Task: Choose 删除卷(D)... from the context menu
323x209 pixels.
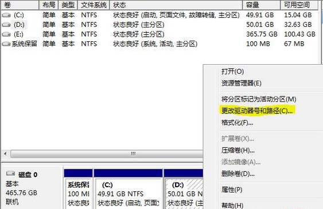Action: coord(238,174)
